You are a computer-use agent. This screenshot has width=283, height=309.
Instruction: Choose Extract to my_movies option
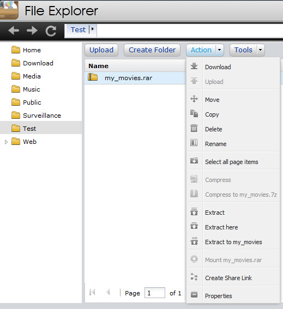233,242
